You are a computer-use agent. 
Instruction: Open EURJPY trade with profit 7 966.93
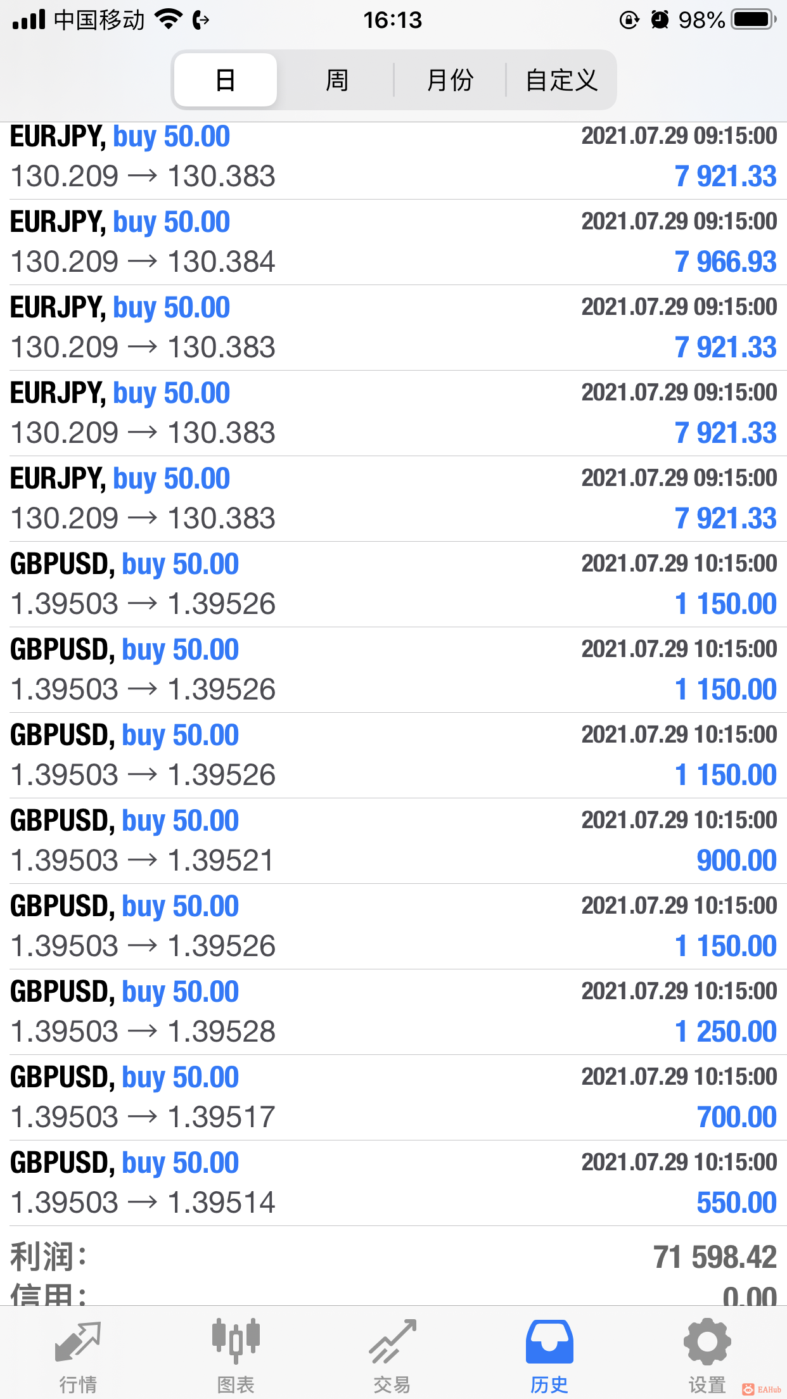click(393, 242)
